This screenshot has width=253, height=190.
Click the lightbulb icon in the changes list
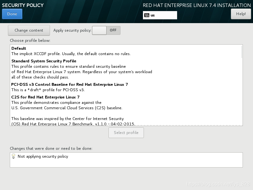click(x=13, y=156)
